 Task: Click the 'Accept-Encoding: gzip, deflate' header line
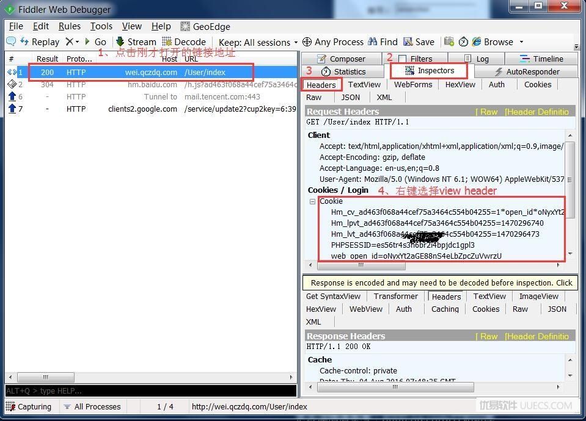(372, 157)
